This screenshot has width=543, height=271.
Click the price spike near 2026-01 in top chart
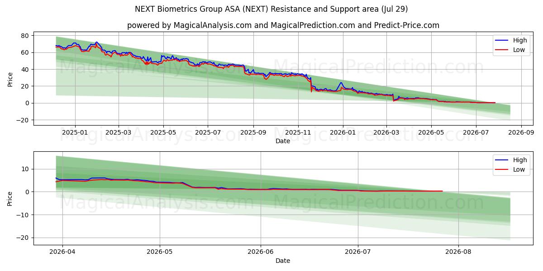341,83
